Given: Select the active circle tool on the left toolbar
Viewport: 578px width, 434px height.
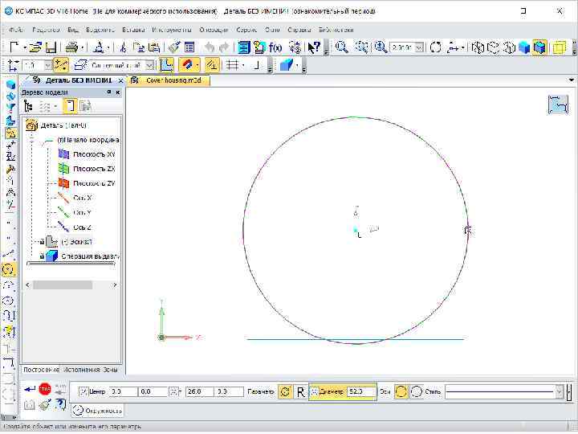Looking at the screenshot, I should click(x=9, y=269).
